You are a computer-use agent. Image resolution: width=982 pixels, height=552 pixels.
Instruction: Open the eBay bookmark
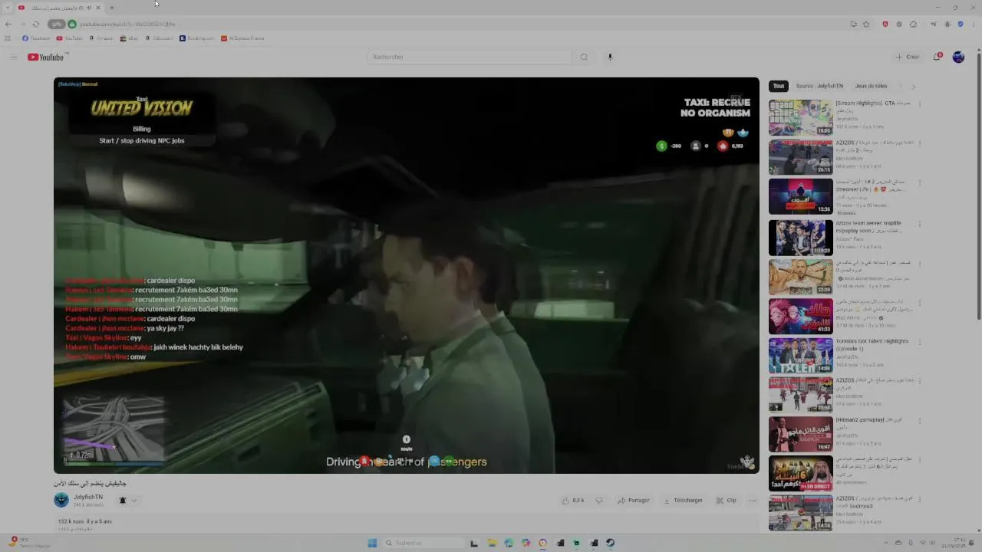point(130,38)
